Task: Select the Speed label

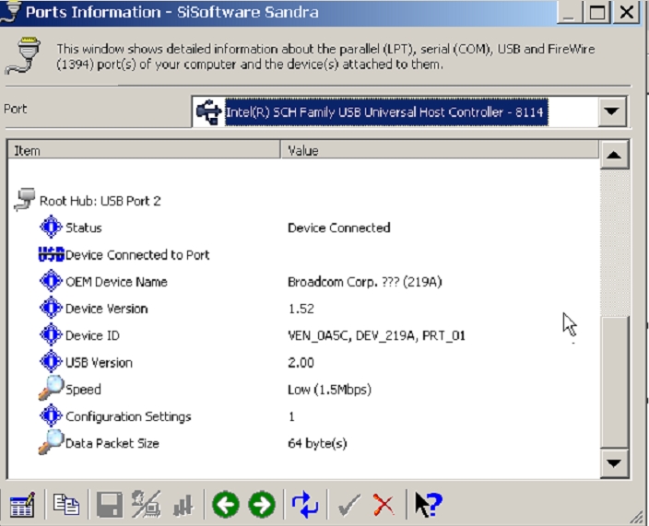Action: 83,390
